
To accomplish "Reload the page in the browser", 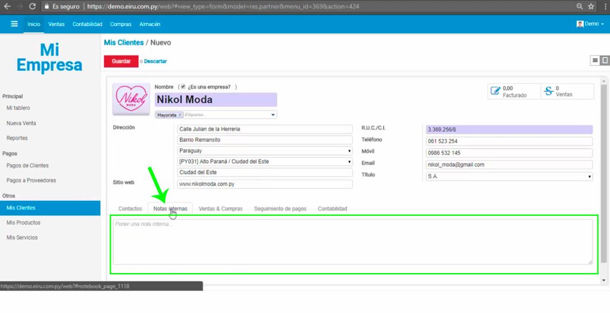I will point(32,6).
